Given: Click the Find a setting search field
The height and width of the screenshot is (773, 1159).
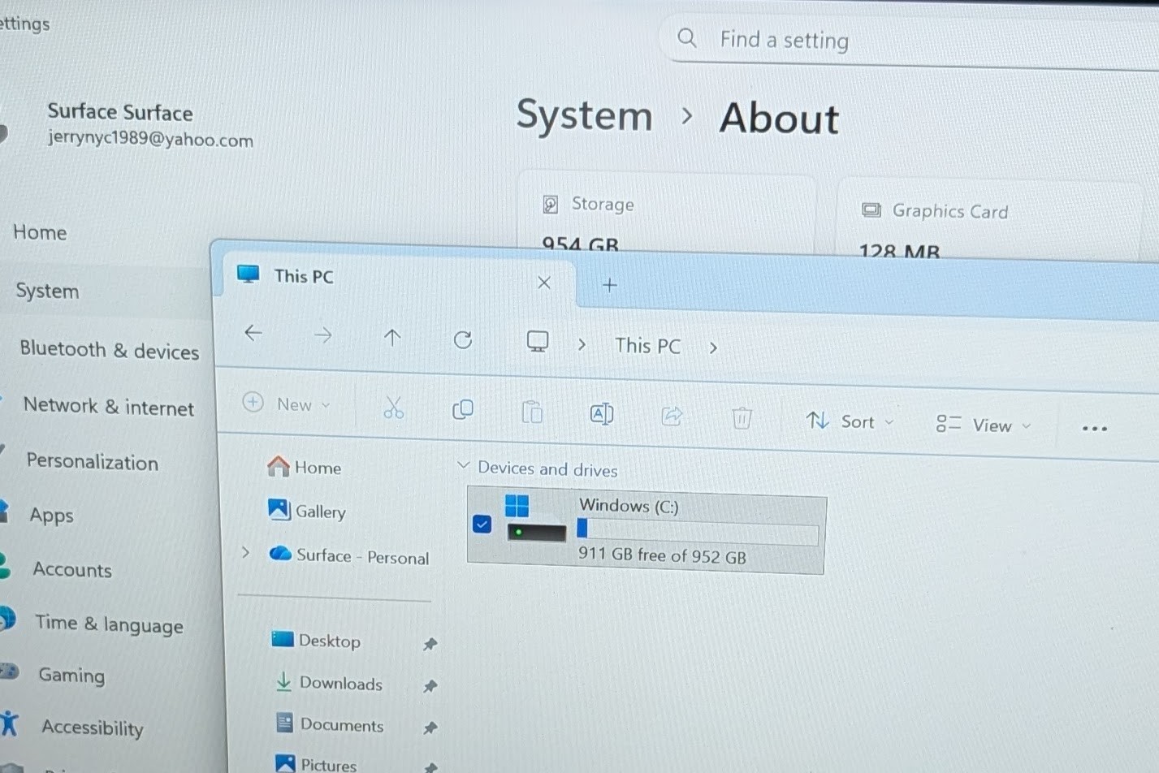Looking at the screenshot, I should tap(910, 41).
